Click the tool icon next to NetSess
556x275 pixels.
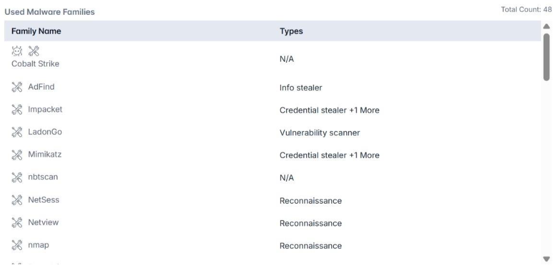pos(17,200)
